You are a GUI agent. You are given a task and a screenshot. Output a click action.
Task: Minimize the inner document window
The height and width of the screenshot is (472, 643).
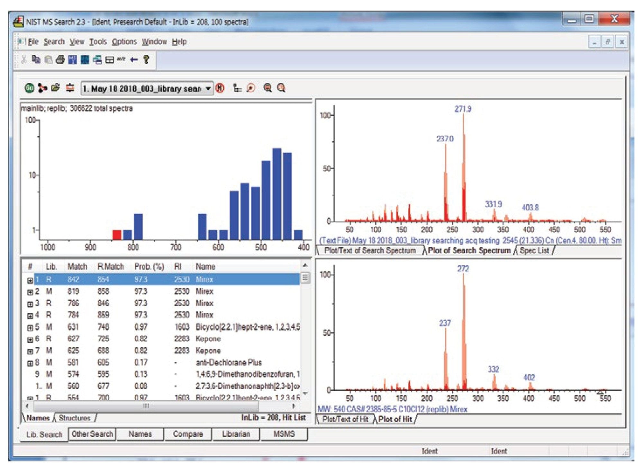594,42
